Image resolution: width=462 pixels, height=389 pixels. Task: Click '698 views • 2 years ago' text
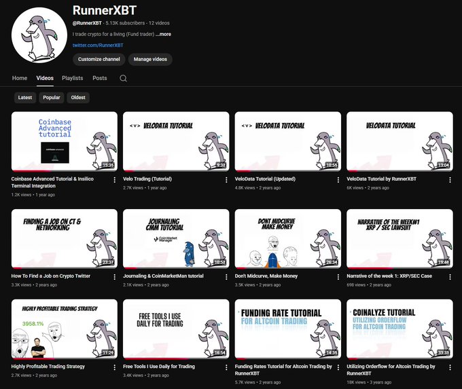click(x=369, y=284)
